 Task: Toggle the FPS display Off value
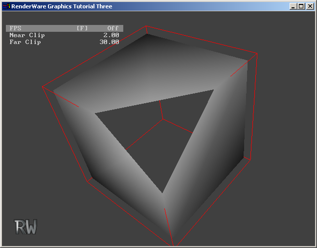(x=113, y=28)
